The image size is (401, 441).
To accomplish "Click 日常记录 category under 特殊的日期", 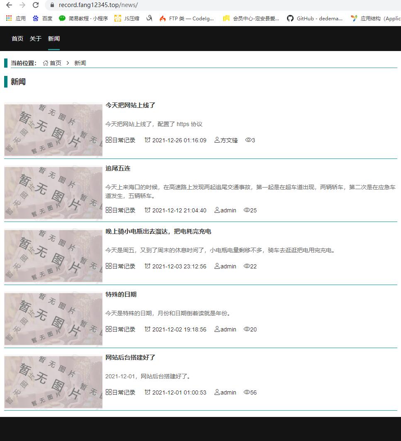I will click(124, 329).
